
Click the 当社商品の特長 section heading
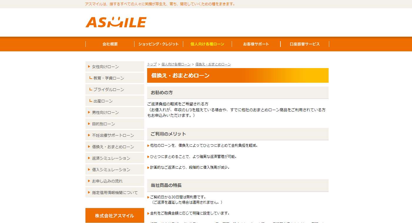pos(238,185)
